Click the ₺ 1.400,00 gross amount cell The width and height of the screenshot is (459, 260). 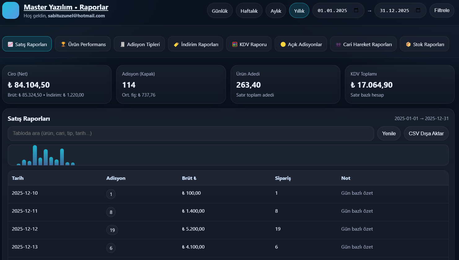coord(193,211)
